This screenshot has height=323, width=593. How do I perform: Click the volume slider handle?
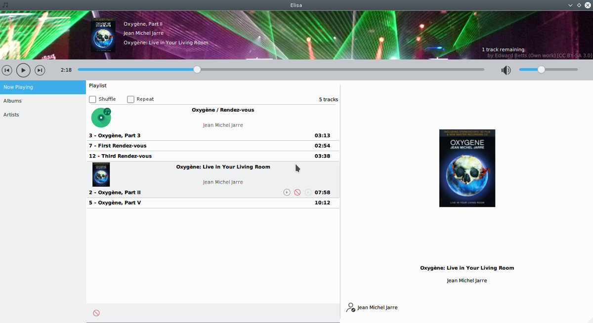[541, 70]
